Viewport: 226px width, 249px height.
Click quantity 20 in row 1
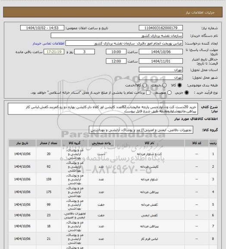pyautogui.click(x=48, y=154)
